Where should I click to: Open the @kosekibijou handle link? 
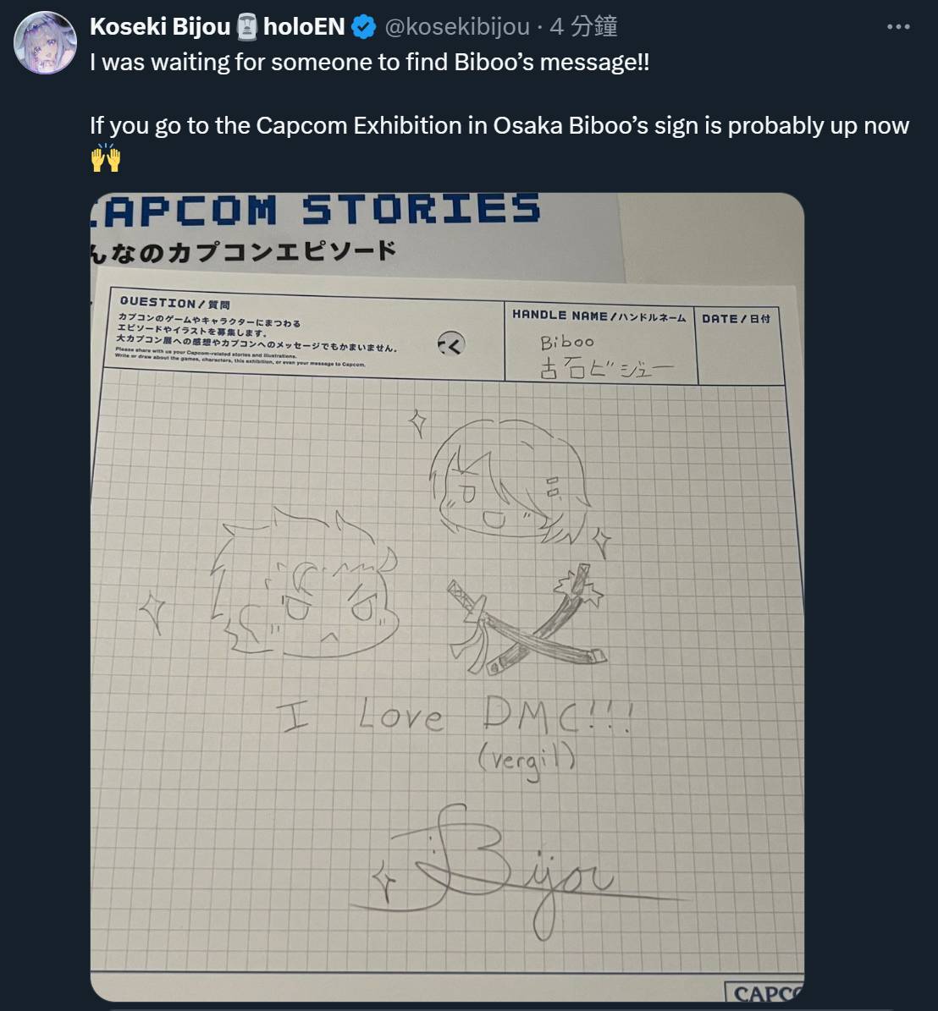457,26
